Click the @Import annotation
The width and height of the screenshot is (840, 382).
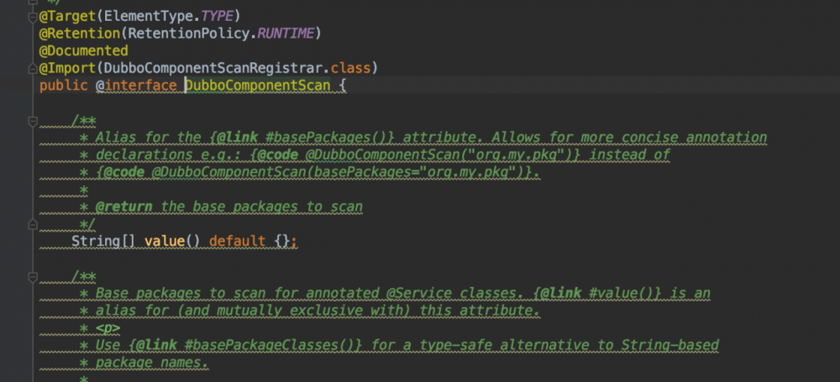[x=67, y=68]
